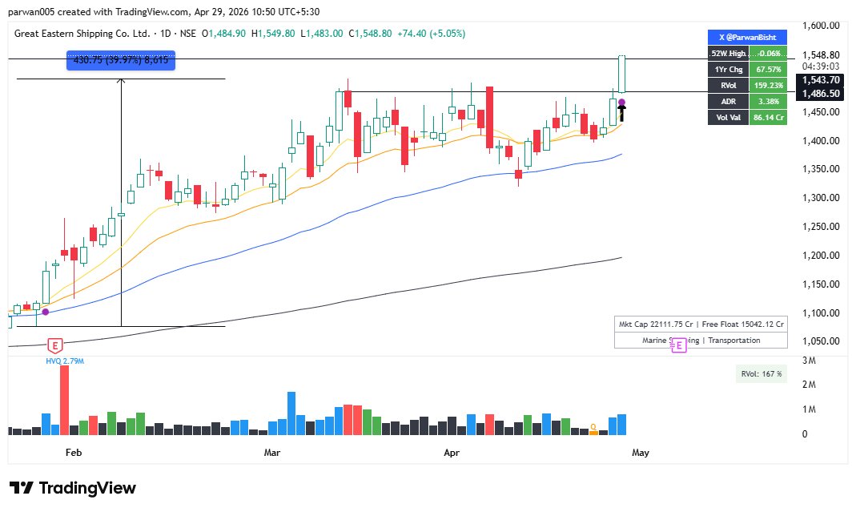Click the high value H1,549.80
This screenshot has width=856, height=512.
pyautogui.click(x=273, y=34)
